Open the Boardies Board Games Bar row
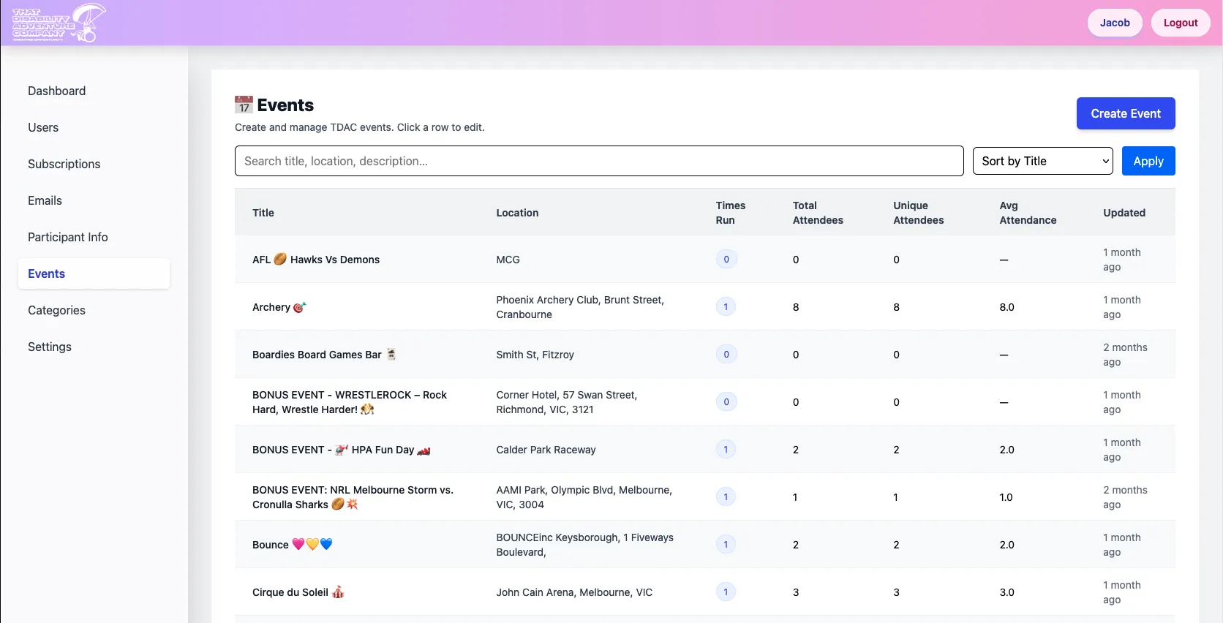The height and width of the screenshot is (623, 1223). pos(317,355)
